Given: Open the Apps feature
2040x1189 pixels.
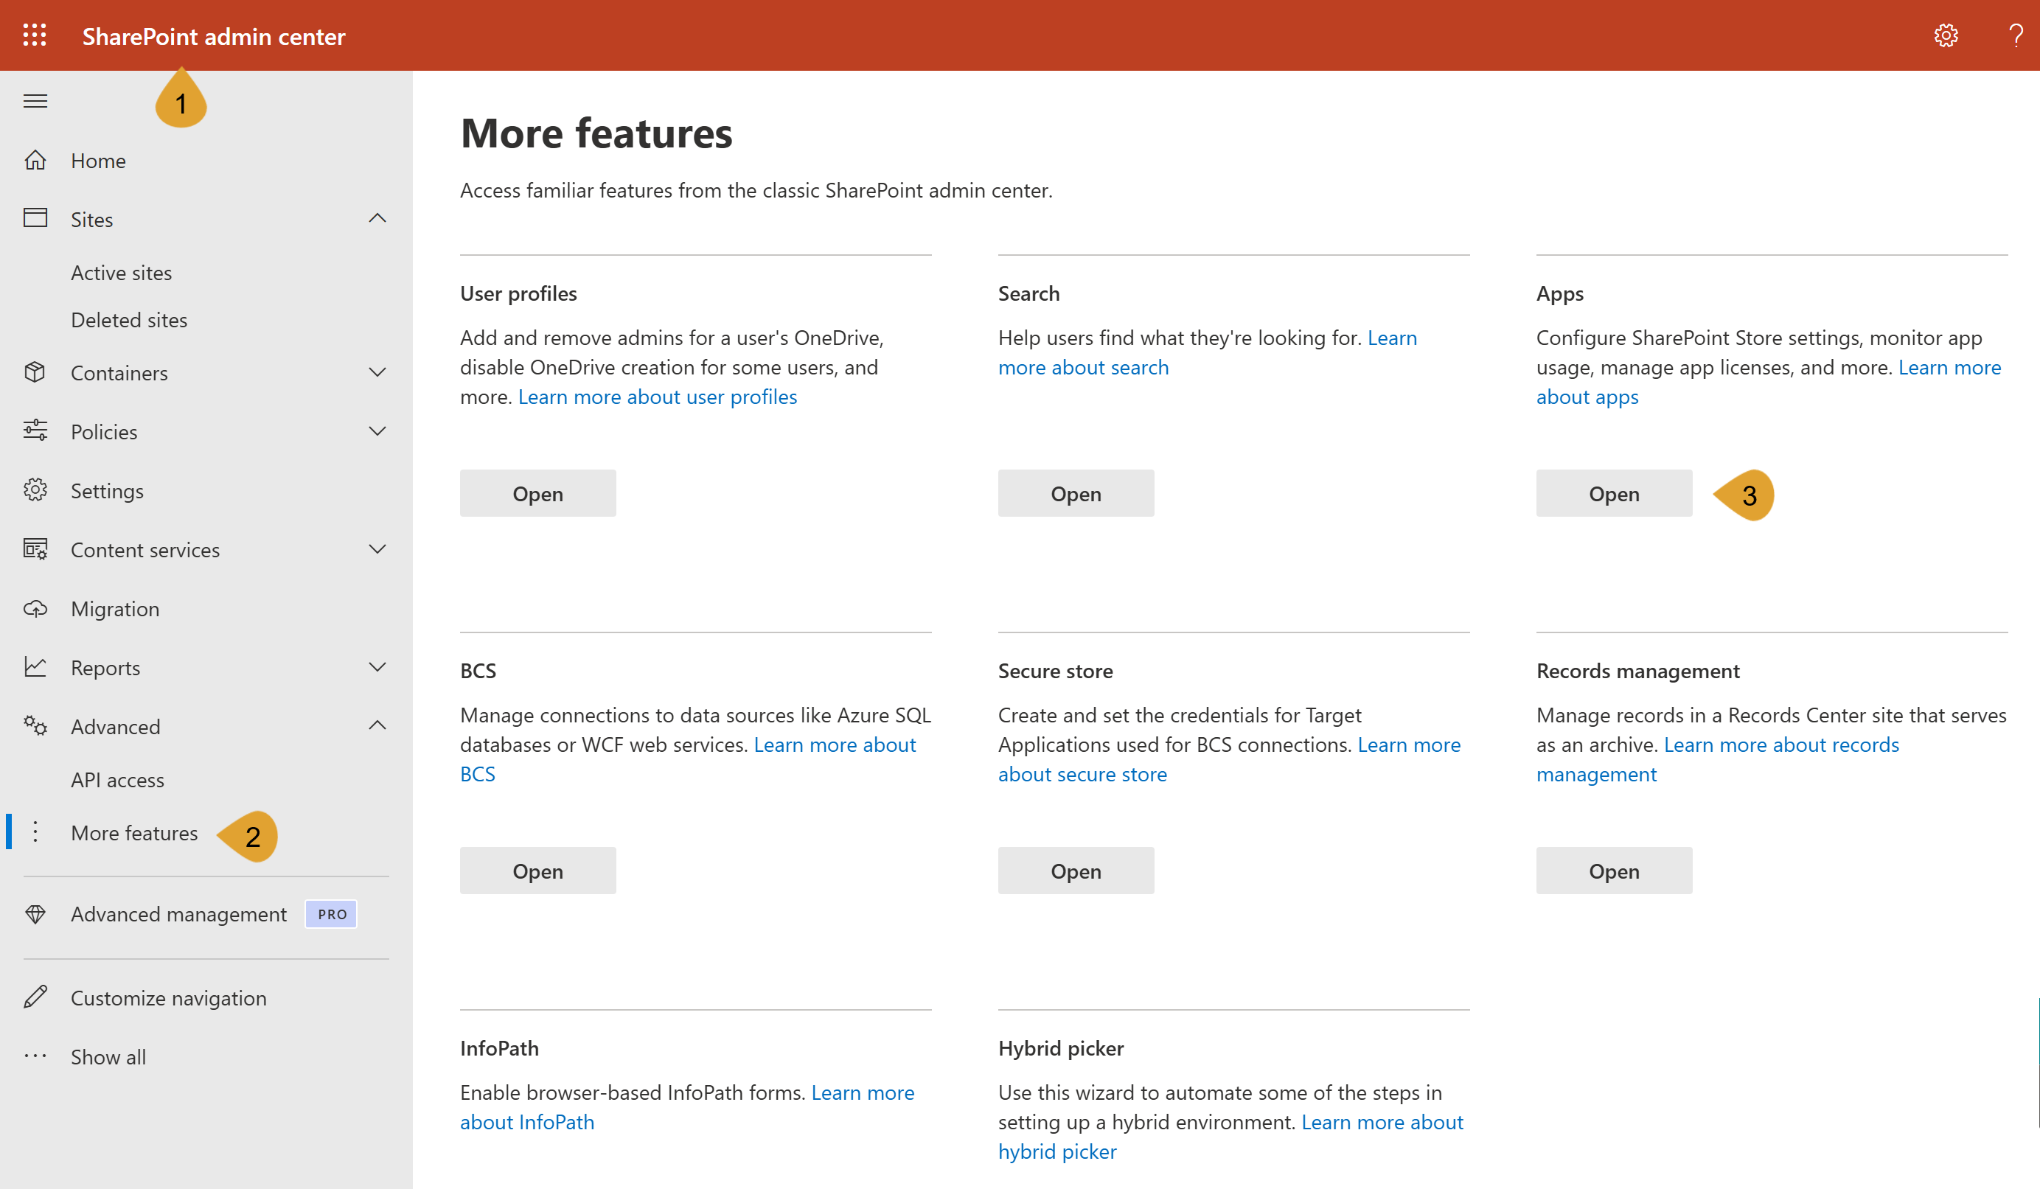Looking at the screenshot, I should [1613, 493].
